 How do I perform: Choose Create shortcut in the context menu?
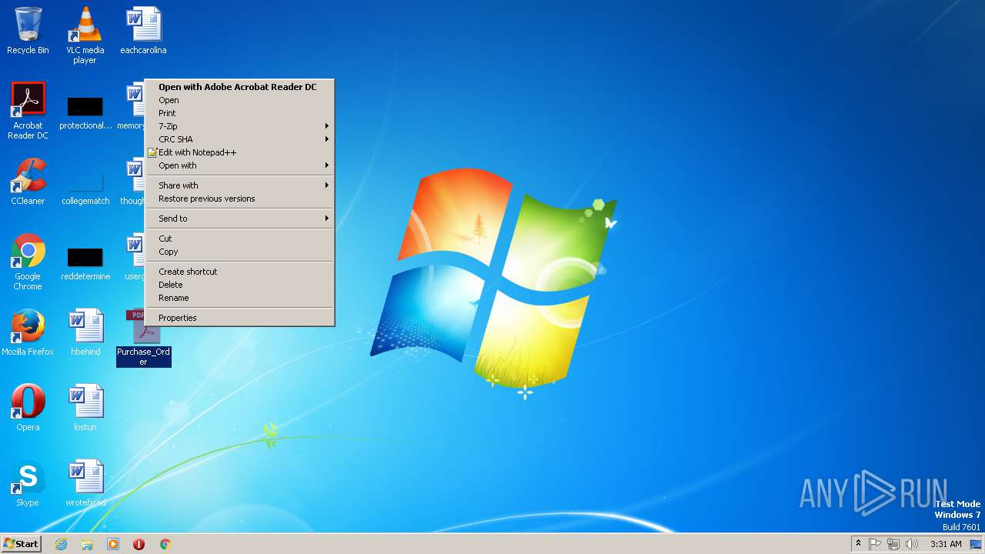tap(240, 272)
